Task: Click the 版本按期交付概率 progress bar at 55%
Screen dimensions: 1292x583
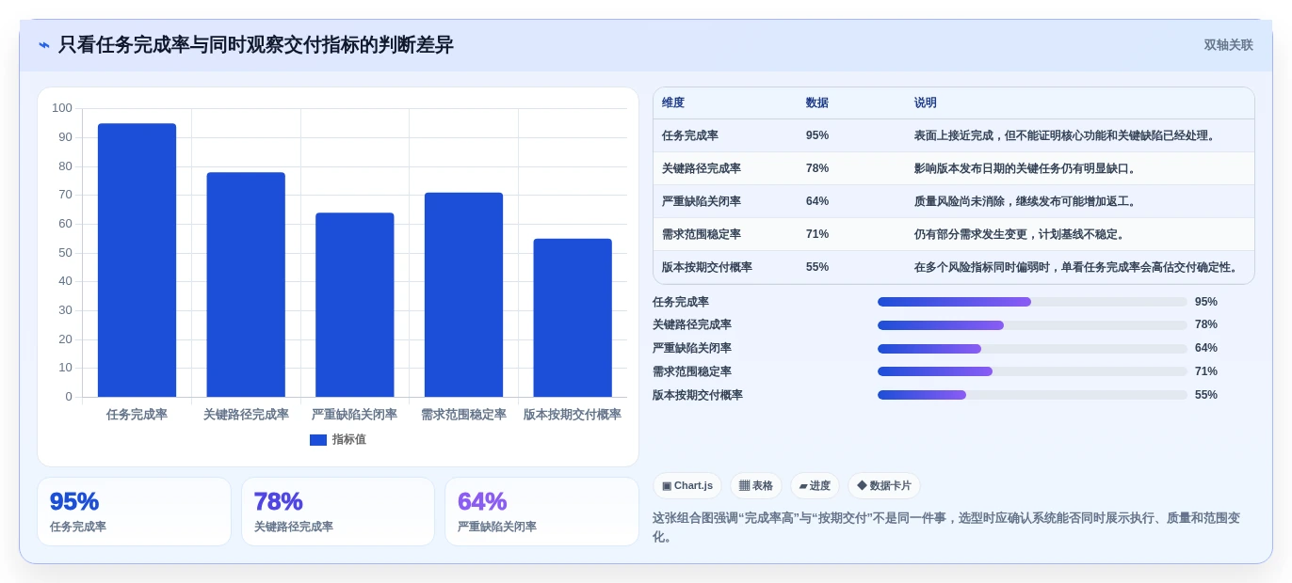Action: pos(1032,395)
